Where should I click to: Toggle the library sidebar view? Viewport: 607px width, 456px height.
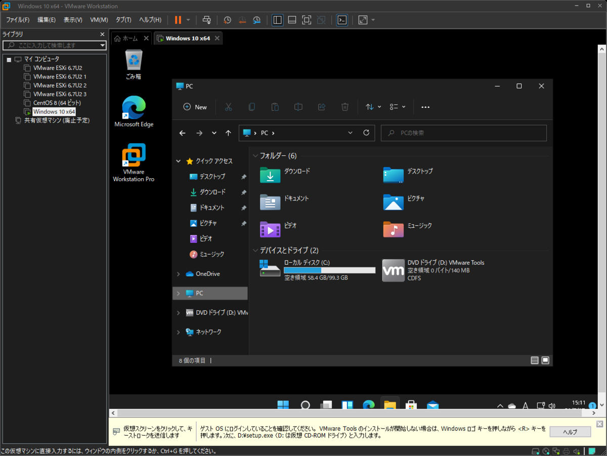click(277, 20)
